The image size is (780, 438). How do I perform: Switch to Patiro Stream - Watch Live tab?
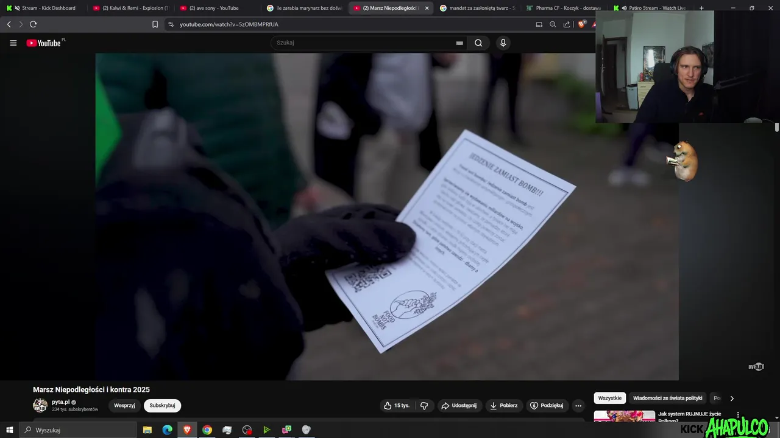pos(652,8)
